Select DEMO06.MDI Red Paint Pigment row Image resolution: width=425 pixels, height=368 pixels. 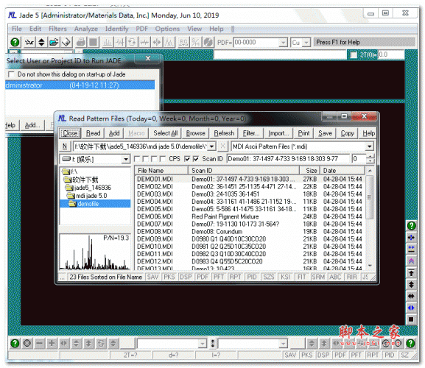250,216
